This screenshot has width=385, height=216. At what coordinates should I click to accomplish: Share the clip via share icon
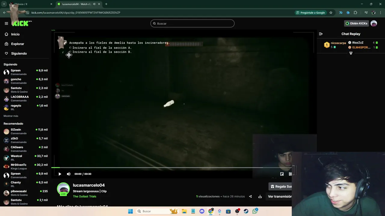click(250, 196)
